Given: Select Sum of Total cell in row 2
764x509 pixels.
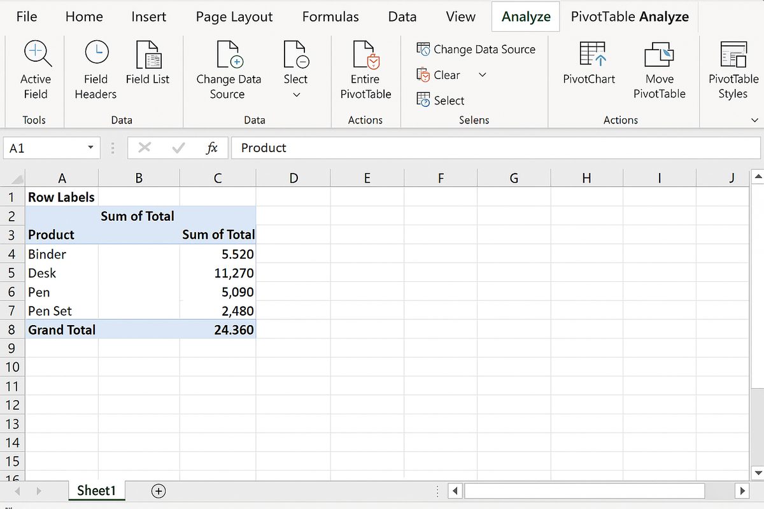Looking at the screenshot, I should (x=139, y=216).
